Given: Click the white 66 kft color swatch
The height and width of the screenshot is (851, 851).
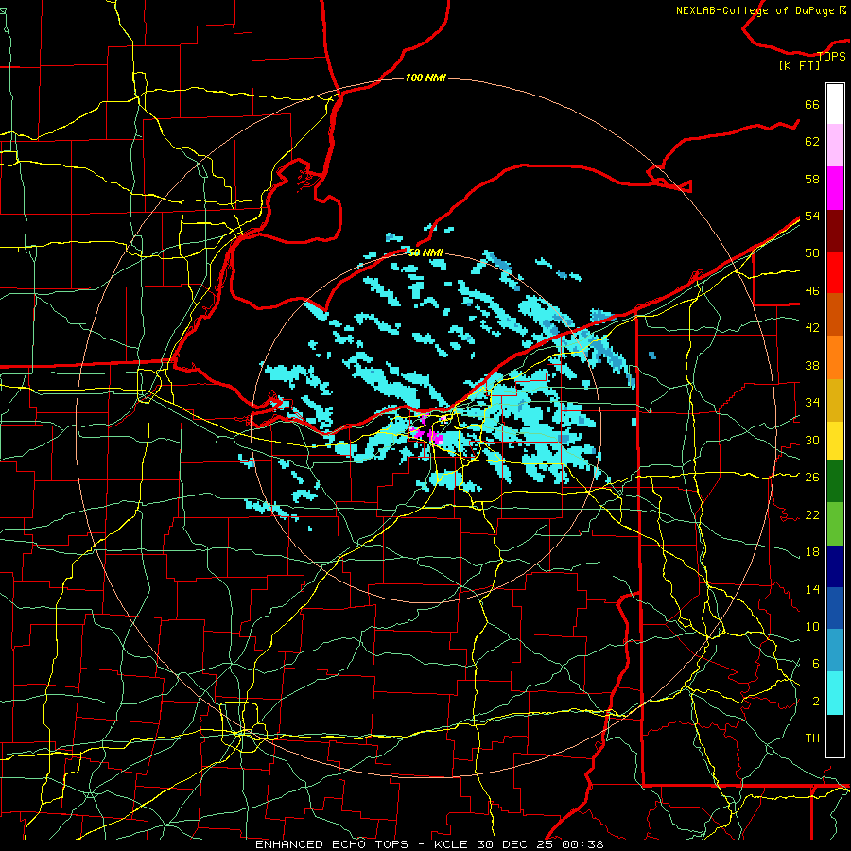Looking at the screenshot, I should pos(835,104).
